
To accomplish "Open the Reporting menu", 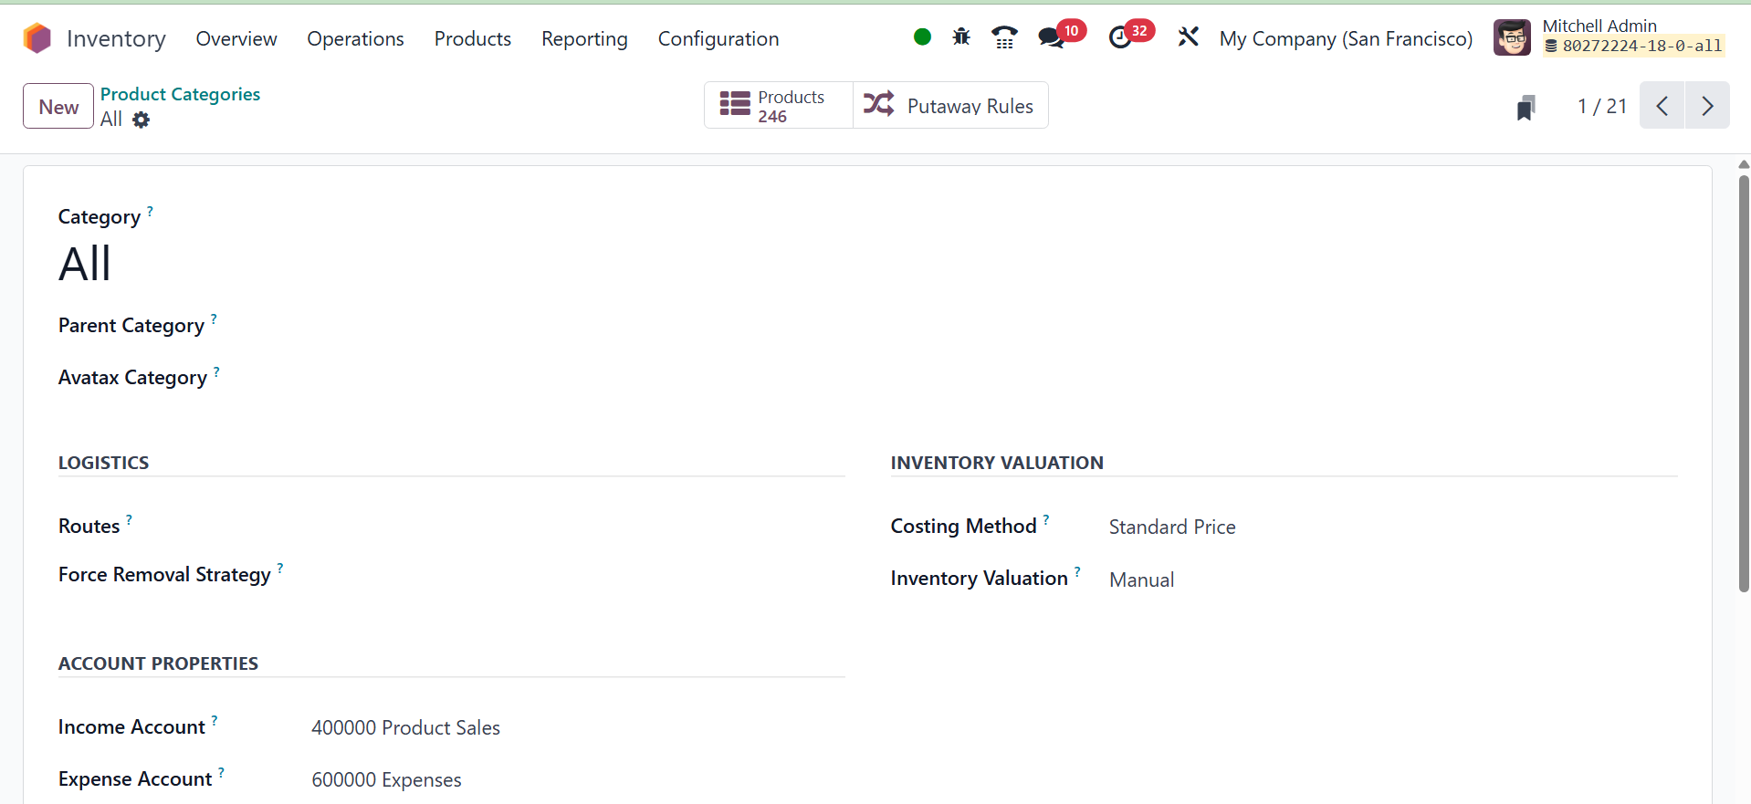I will [584, 39].
